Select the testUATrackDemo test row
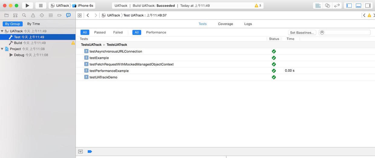The width and height of the screenshot is (375, 158). (225, 77)
